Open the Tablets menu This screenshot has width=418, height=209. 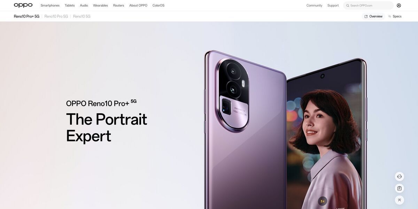[x=70, y=5]
